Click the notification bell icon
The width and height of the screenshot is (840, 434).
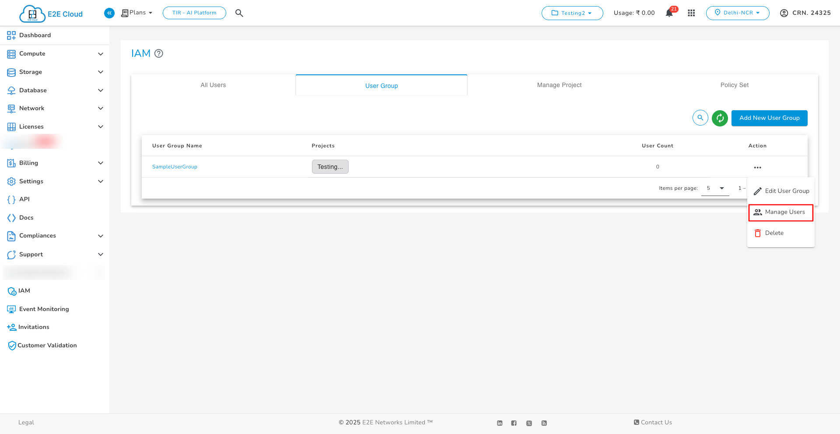point(669,13)
